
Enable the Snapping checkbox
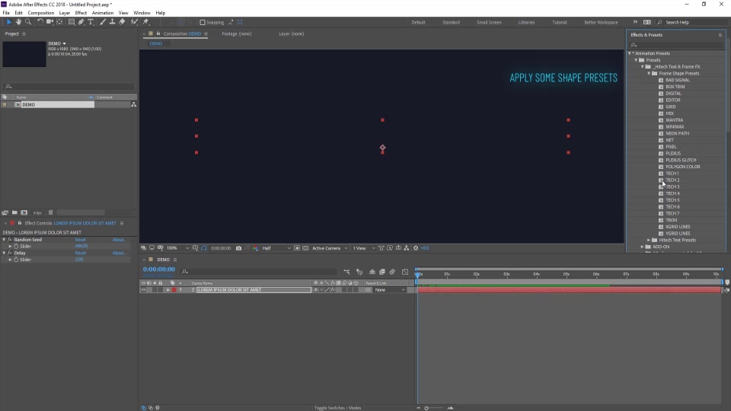(x=203, y=22)
